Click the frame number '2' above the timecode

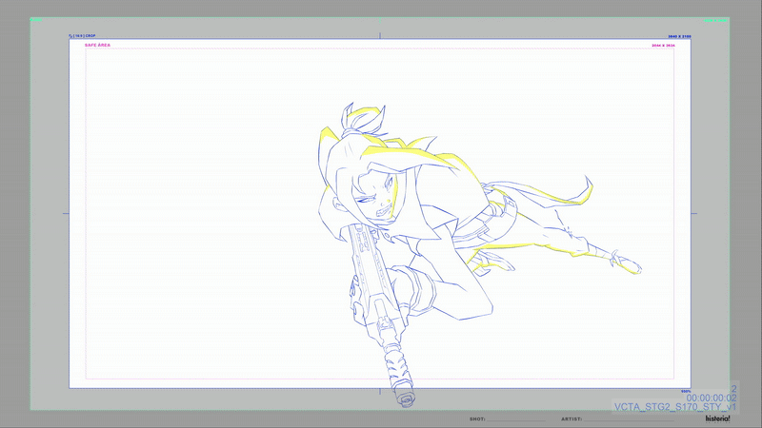[x=733, y=389]
